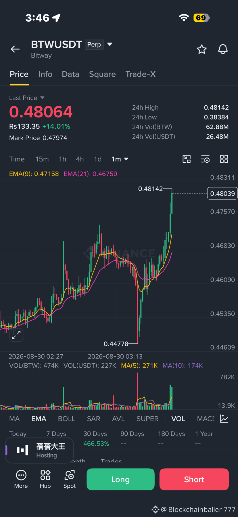This screenshot has height=517, width=238.
Task: Tap the MA(10): 174K volume label
Action: tap(183, 366)
